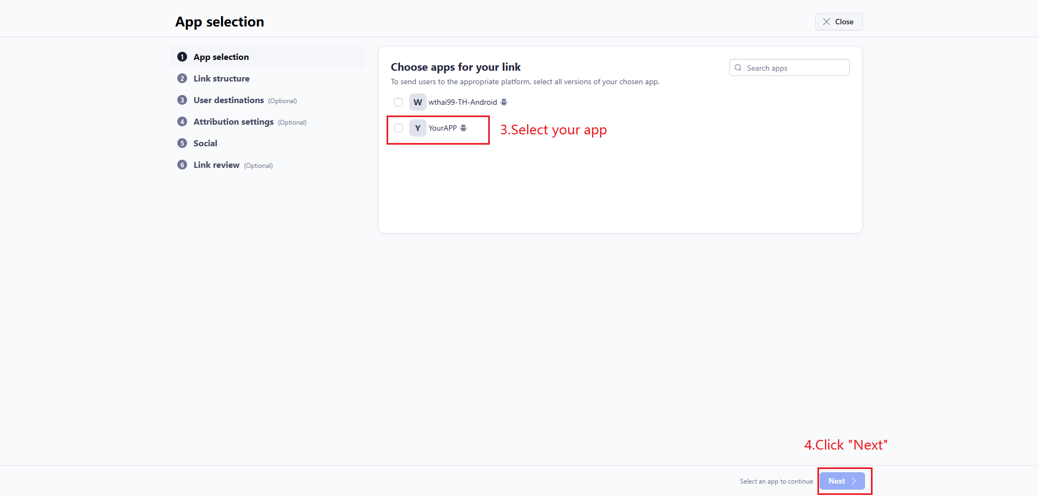Click the Search apps field
This screenshot has height=496, width=1038.
(x=789, y=67)
